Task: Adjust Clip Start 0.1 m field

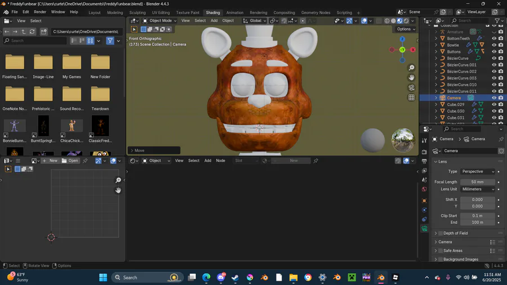Action: point(478,216)
